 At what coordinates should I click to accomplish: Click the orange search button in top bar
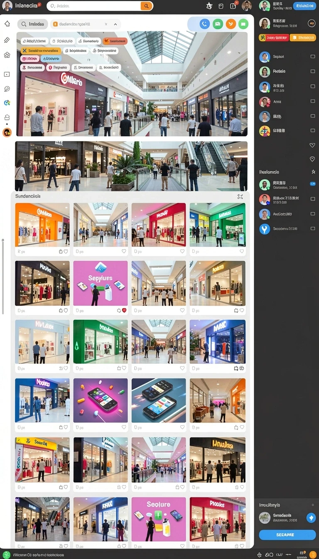pos(145,6)
